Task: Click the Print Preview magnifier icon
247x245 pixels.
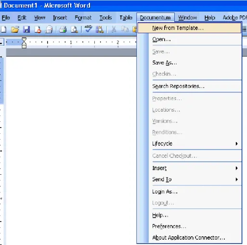Action: [x=74, y=29]
